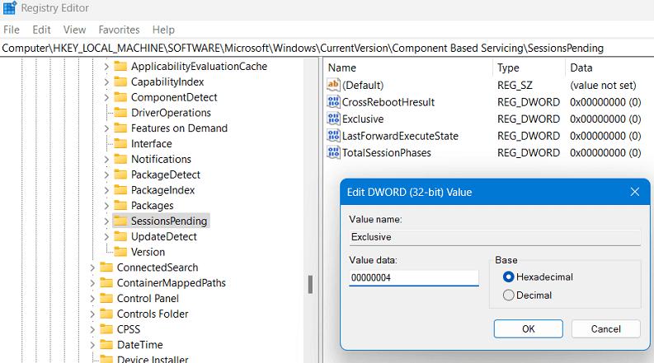654x363 pixels.
Task: Select the Device Installer tree key
Action: click(153, 359)
